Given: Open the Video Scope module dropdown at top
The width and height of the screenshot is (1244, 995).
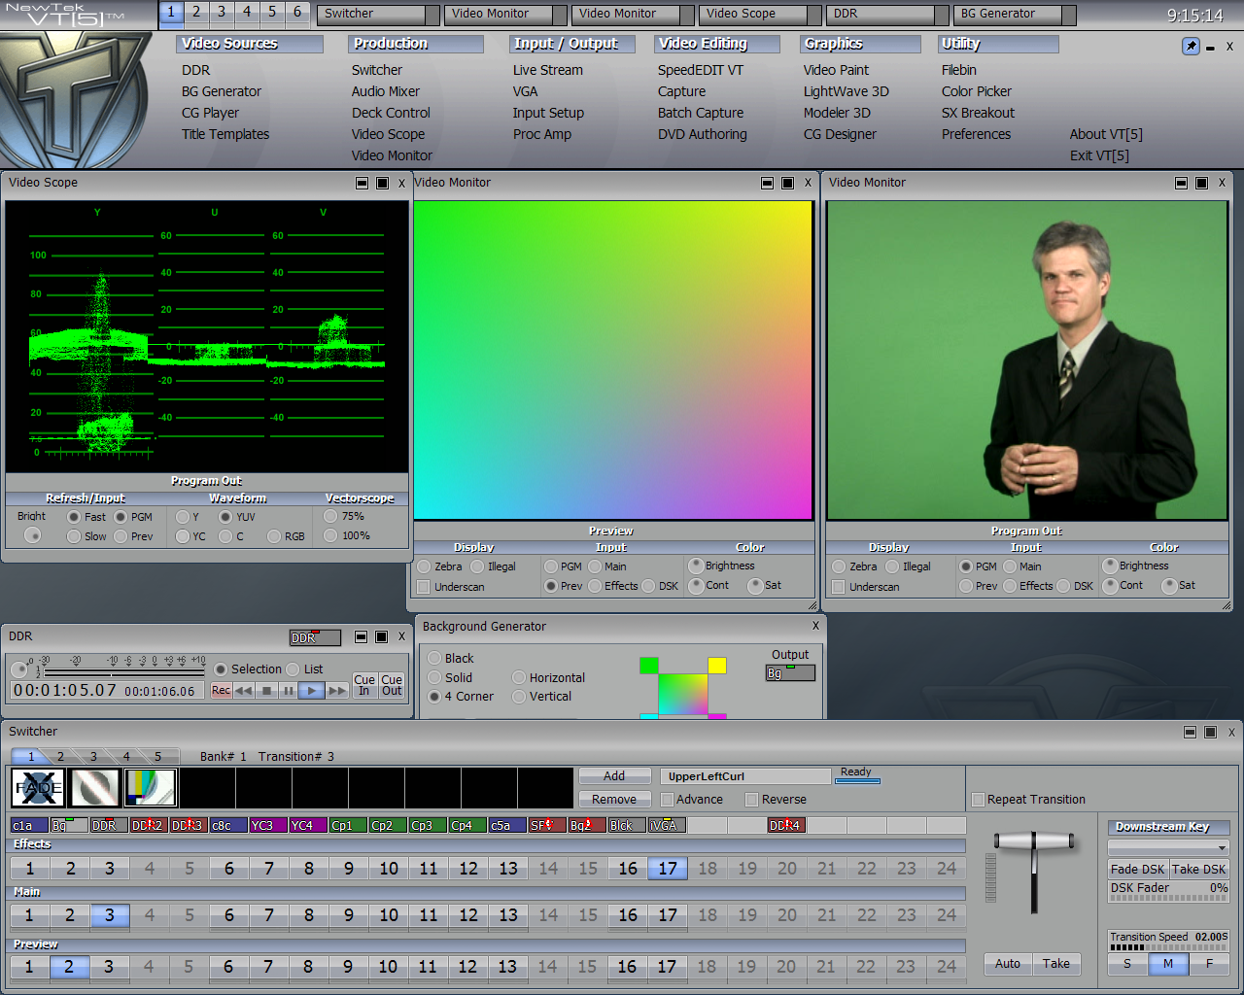Looking at the screenshot, I should [814, 15].
